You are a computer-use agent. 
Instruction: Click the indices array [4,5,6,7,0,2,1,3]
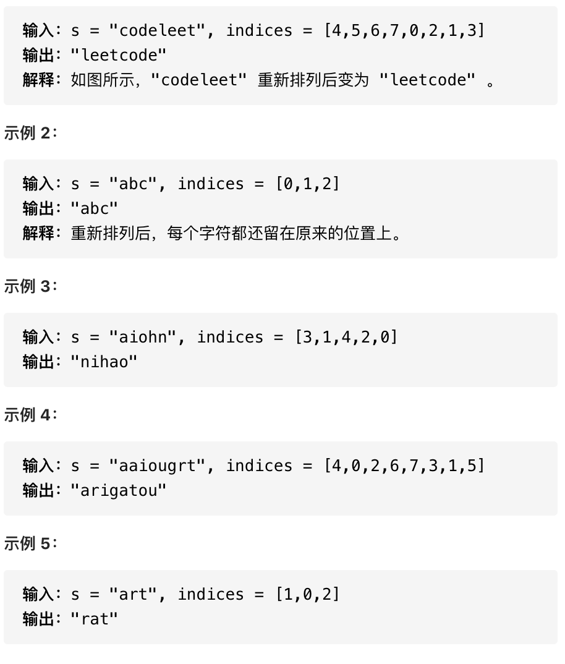coord(404,30)
